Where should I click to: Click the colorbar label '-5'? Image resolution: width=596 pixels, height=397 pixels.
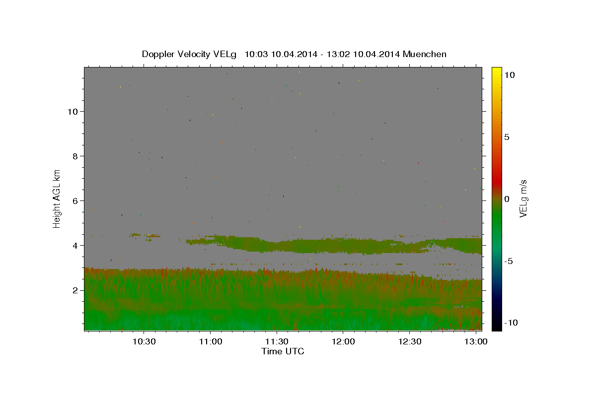pos(509,261)
